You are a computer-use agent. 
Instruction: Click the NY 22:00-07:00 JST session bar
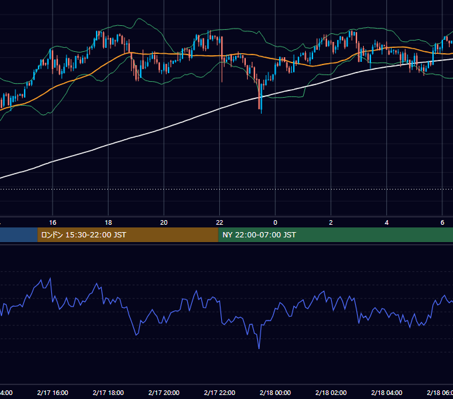point(335,235)
